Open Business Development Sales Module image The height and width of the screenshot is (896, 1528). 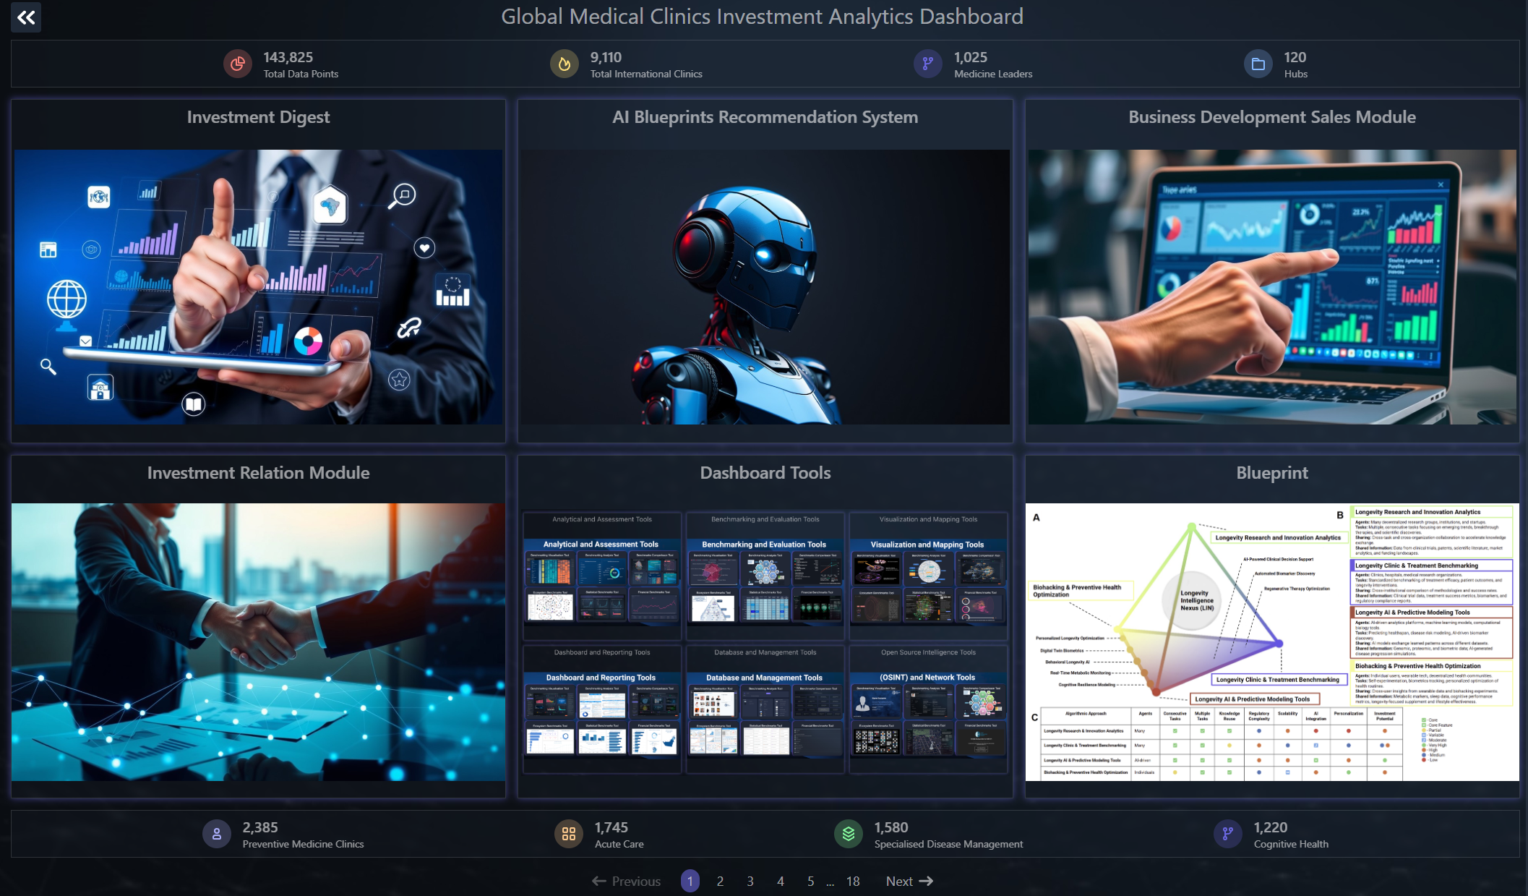pos(1271,287)
